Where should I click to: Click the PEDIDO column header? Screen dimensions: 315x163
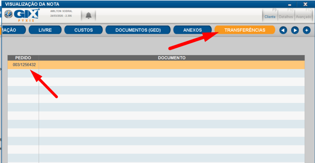[23, 58]
